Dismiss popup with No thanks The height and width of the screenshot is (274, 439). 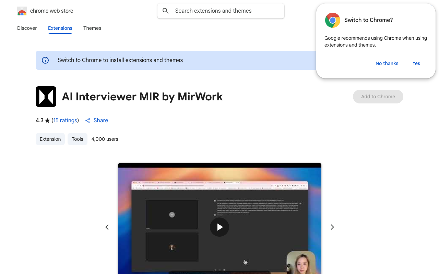click(x=387, y=63)
